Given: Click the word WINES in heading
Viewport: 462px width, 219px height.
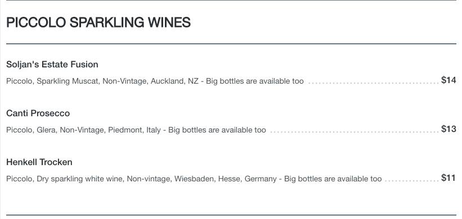Looking at the screenshot, I should click(x=169, y=22).
